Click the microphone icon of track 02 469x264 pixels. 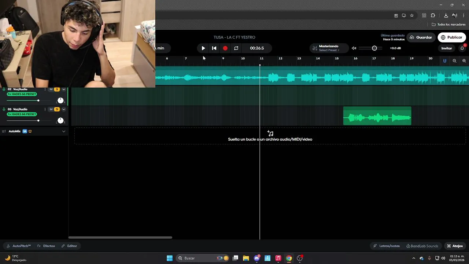pyautogui.click(x=4, y=89)
